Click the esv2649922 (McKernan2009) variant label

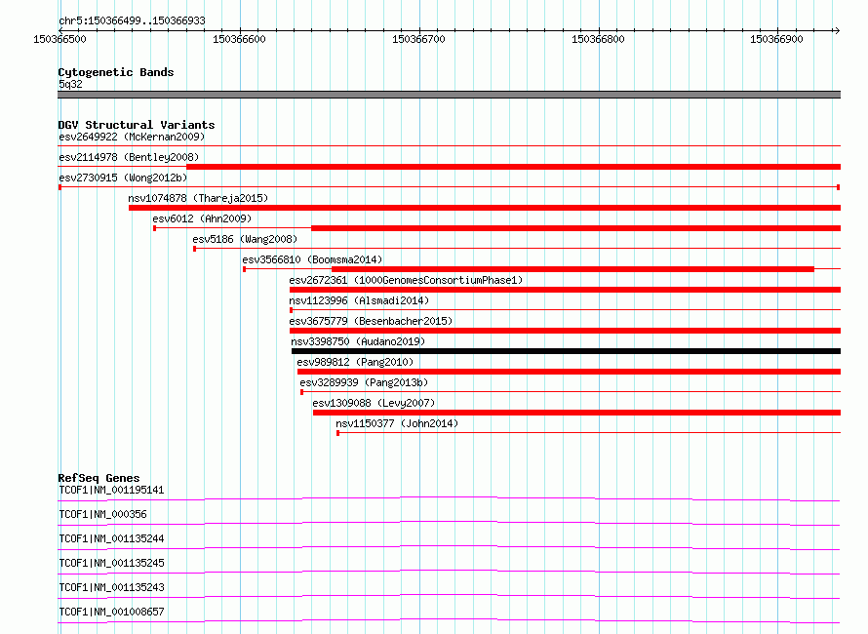tap(132, 137)
